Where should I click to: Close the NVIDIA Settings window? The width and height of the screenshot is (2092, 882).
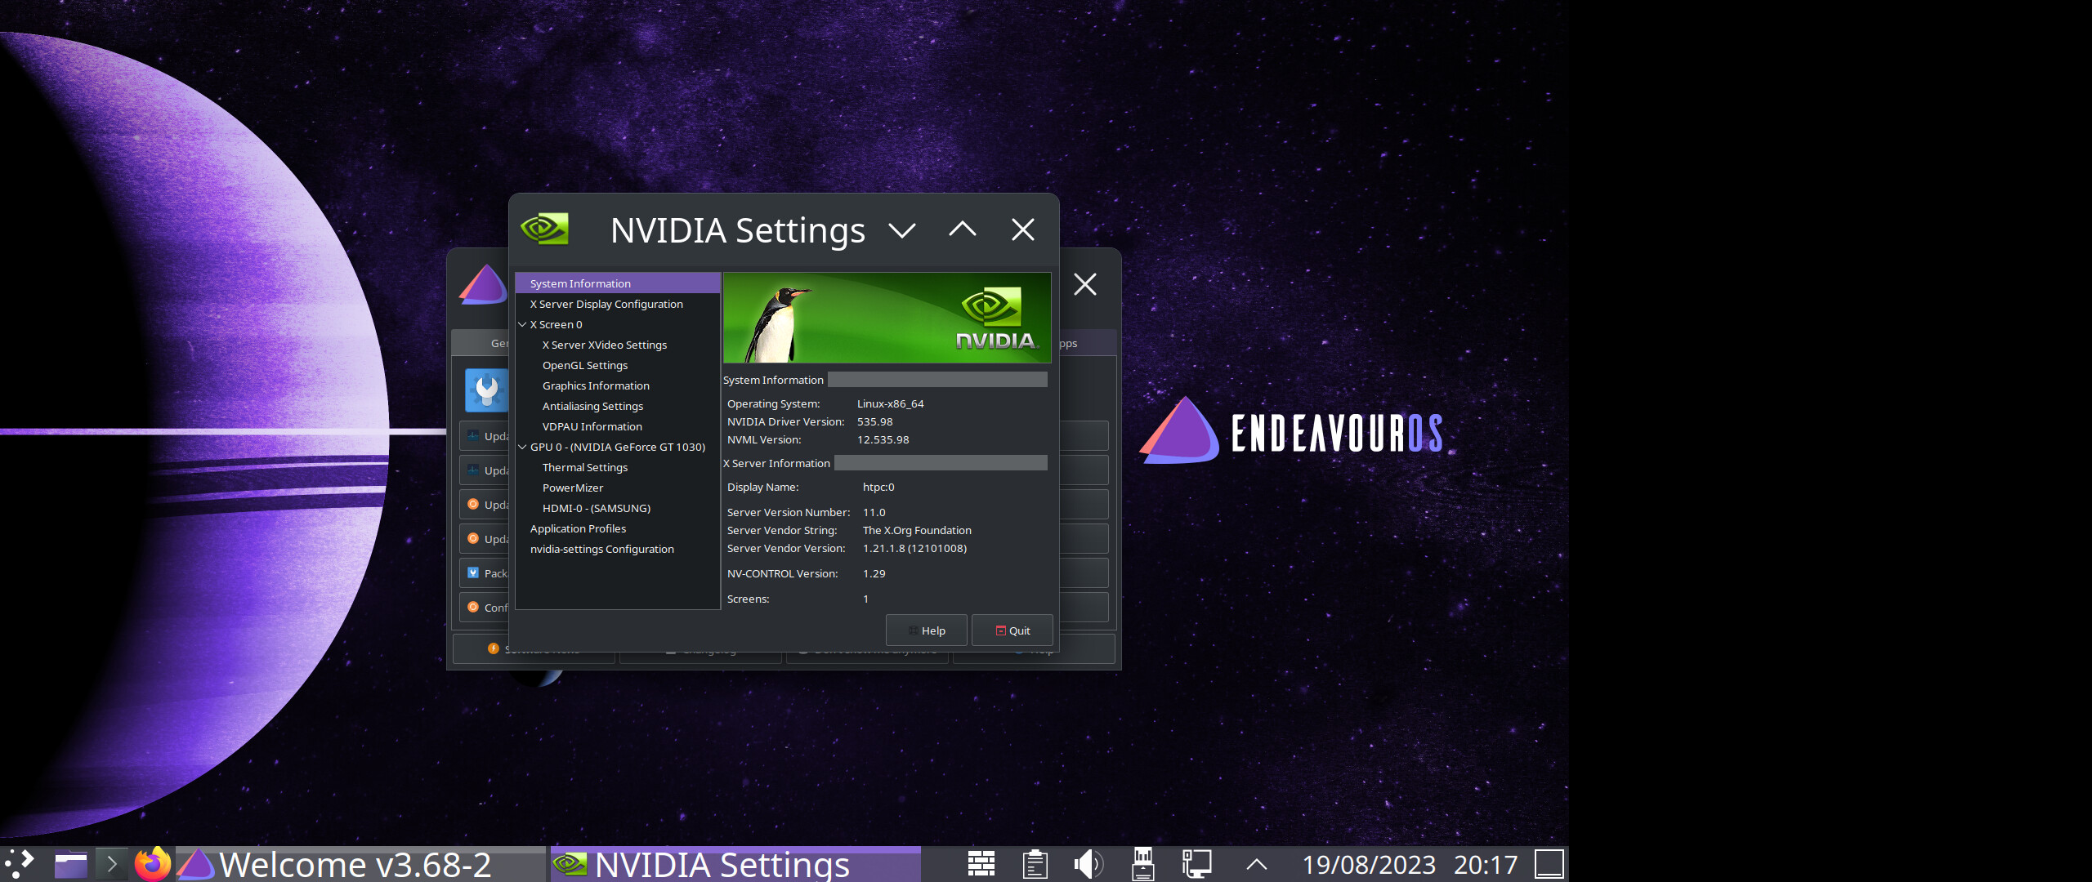coord(1023,230)
